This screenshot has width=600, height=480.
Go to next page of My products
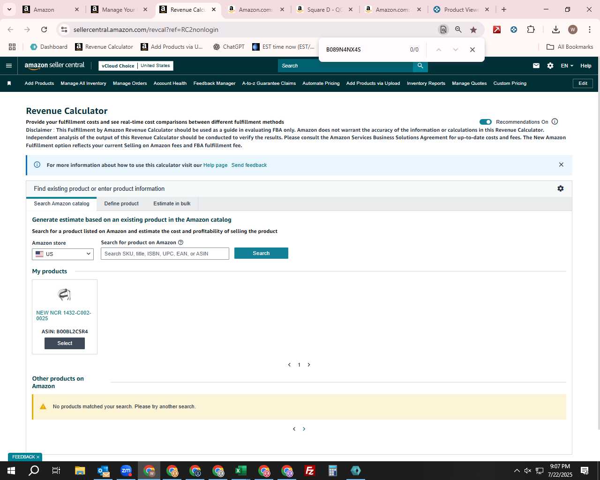309,365
